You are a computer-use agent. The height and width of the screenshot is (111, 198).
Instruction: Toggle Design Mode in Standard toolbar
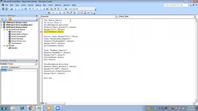[47, 9]
